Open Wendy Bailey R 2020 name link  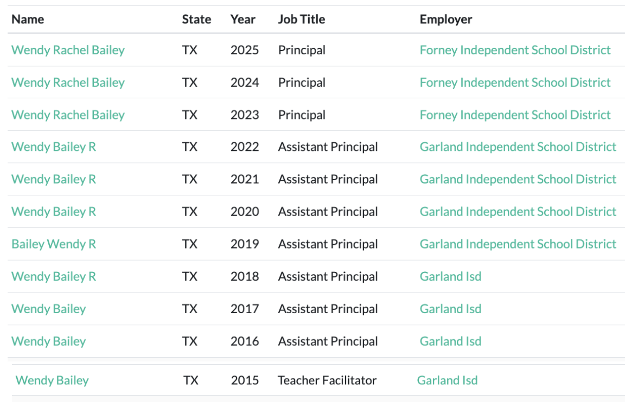click(53, 212)
